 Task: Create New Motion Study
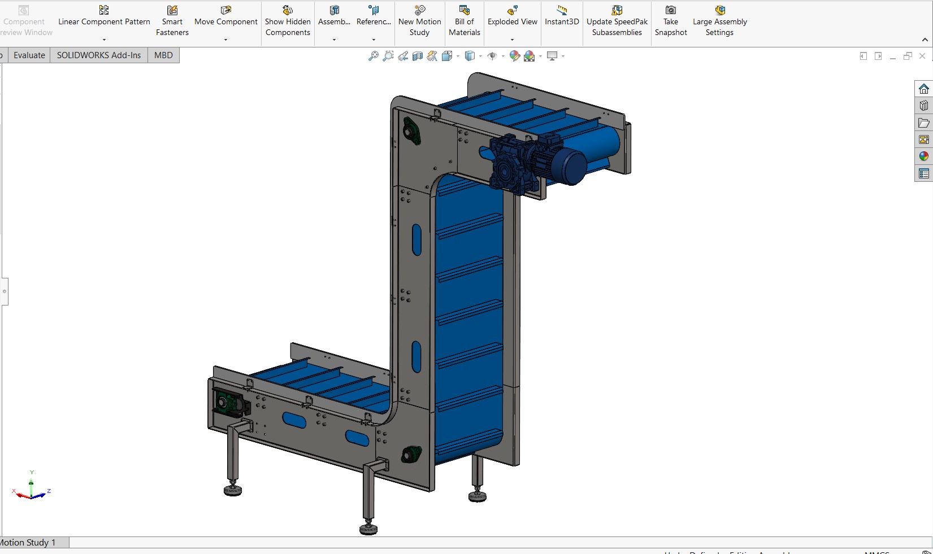[420, 21]
